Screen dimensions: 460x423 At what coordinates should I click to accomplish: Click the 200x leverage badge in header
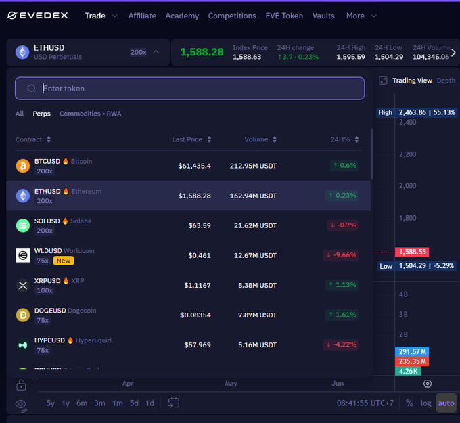tap(138, 52)
